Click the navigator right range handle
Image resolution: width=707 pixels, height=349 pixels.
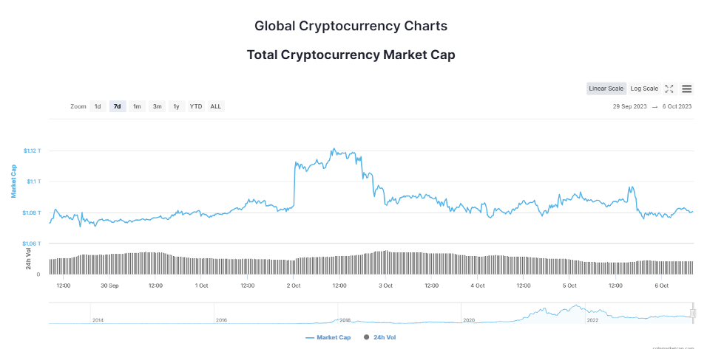tap(693, 314)
